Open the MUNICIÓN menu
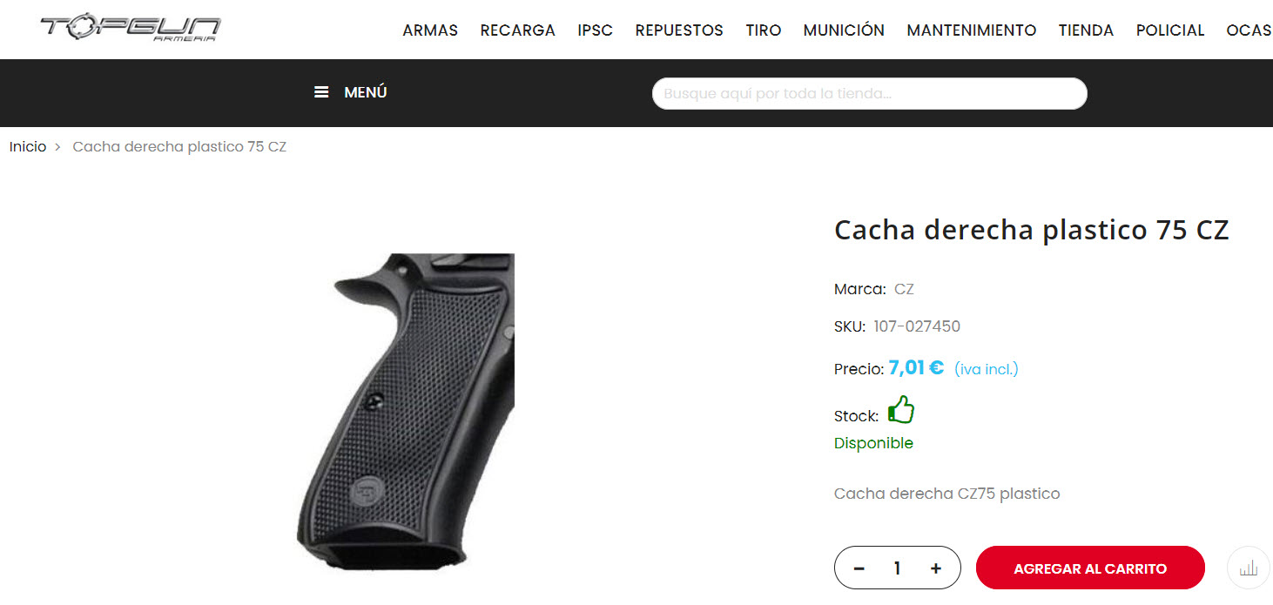This screenshot has width=1273, height=605. pos(844,30)
